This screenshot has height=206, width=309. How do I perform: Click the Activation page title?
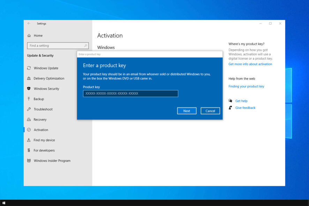click(110, 36)
